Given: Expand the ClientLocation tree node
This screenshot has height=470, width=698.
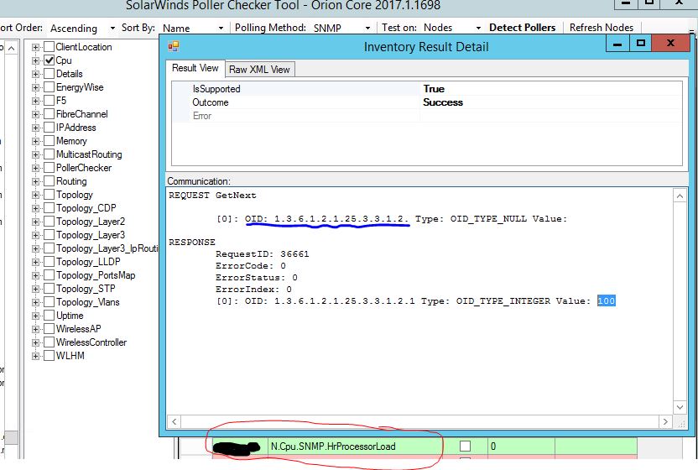Looking at the screenshot, I should (35, 47).
